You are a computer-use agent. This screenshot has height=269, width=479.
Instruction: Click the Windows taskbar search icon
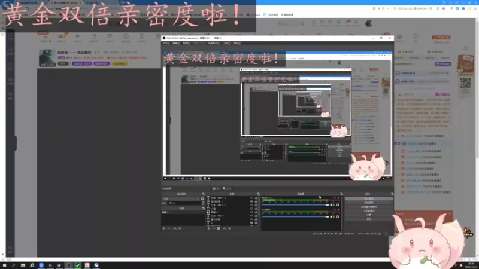(13, 265)
